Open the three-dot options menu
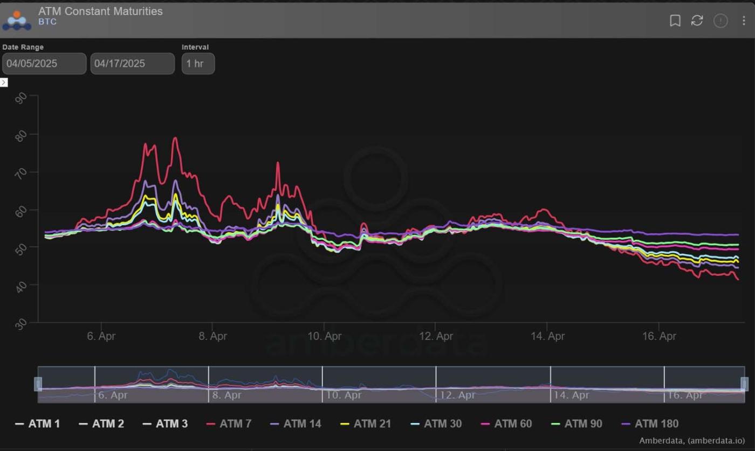The image size is (755, 451). (x=744, y=20)
